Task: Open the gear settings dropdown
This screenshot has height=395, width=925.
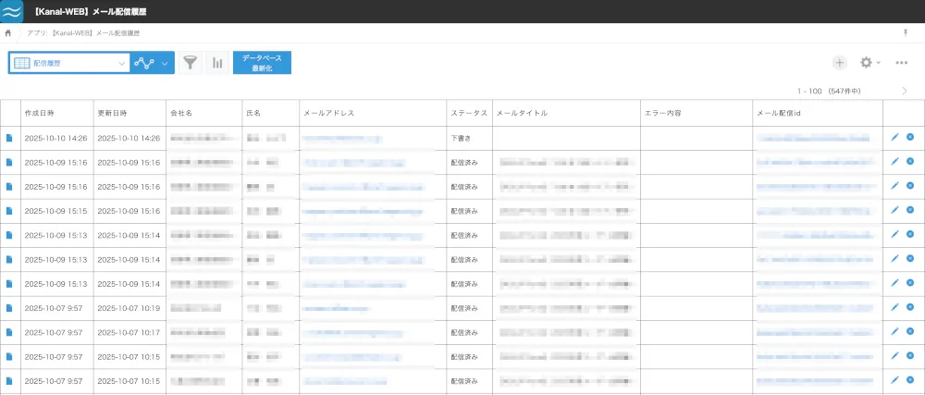Action: pos(869,63)
